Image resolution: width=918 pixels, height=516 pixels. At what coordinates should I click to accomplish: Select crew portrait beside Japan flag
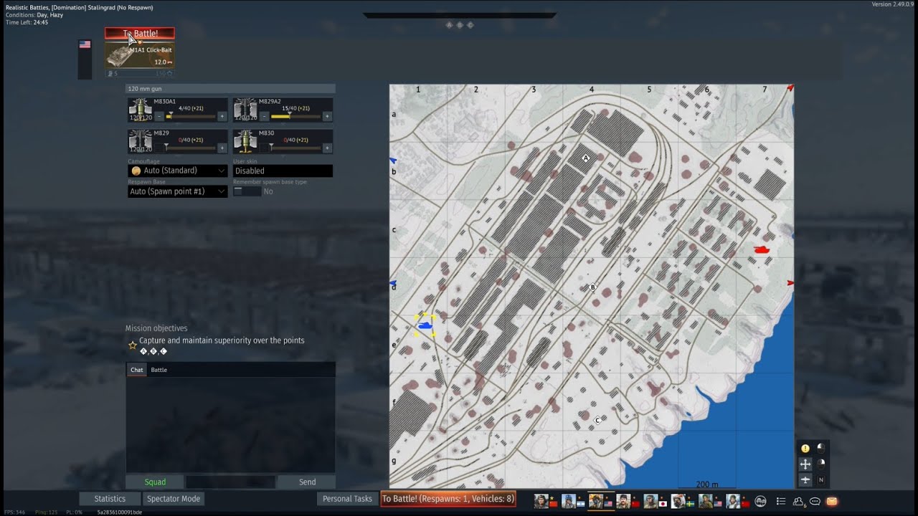click(x=650, y=501)
